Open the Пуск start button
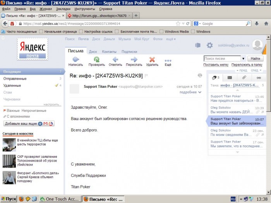Viewport: 271px width, 203px height. (9, 199)
